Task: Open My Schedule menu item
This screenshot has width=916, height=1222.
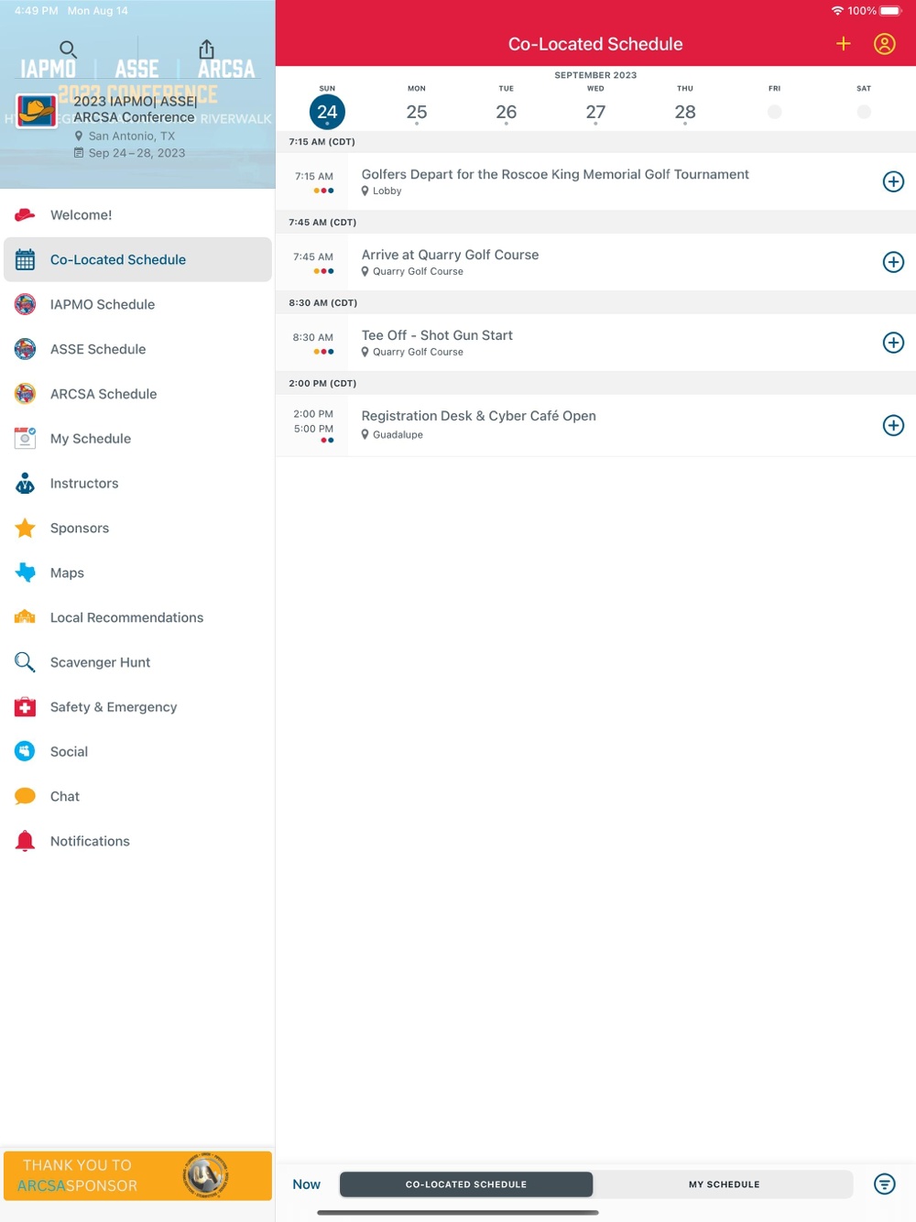Action: point(137,439)
